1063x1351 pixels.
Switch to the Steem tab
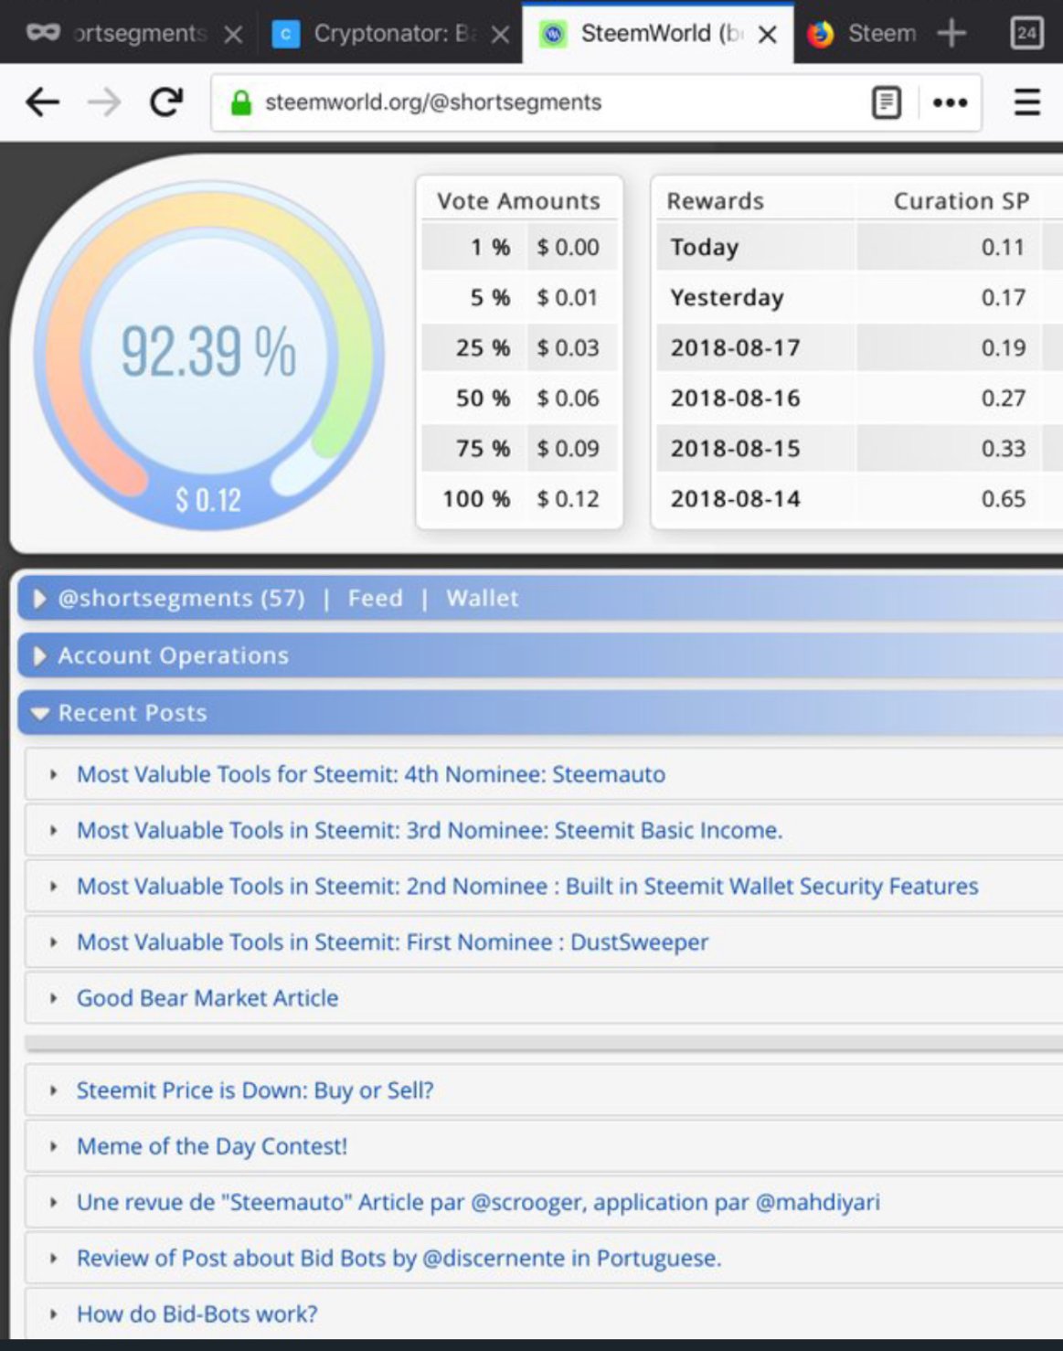[x=882, y=34]
